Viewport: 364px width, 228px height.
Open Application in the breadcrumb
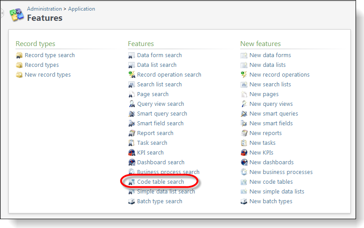coord(81,9)
